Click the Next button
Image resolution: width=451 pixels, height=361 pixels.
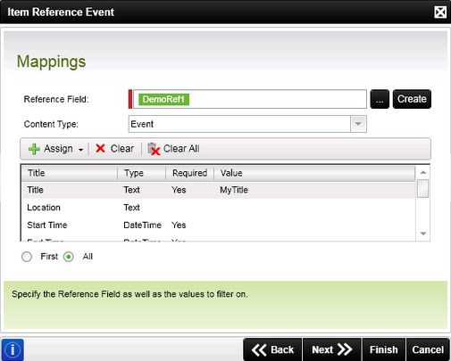332,349
